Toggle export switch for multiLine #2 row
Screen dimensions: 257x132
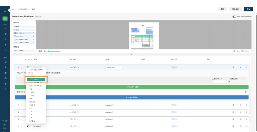point(28,126)
